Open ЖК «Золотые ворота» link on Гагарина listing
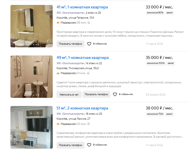 point(71,13)
